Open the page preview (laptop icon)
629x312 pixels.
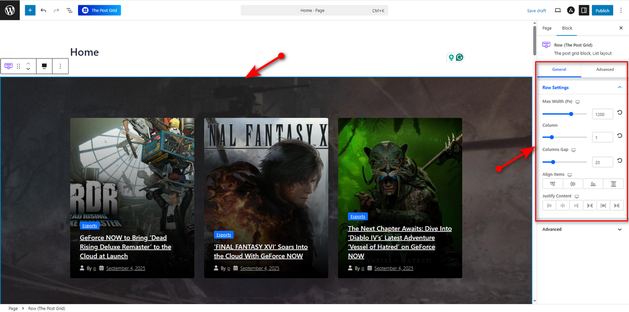click(x=558, y=10)
